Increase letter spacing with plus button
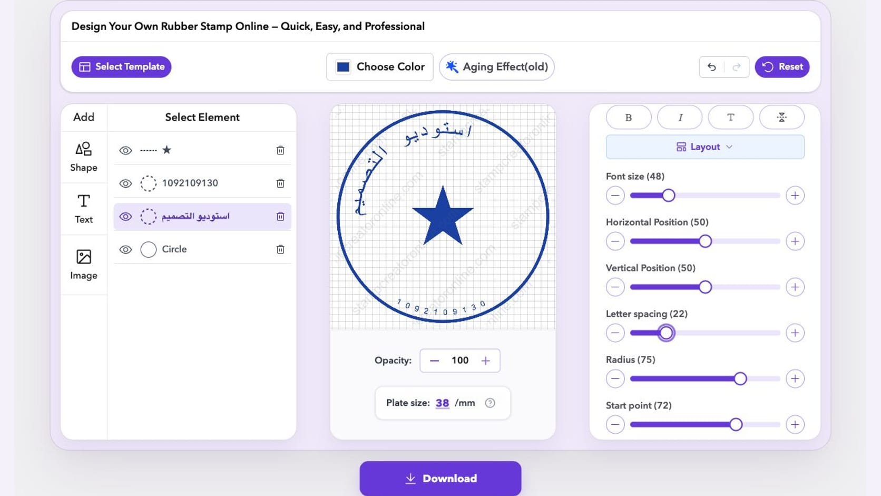 [795, 333]
